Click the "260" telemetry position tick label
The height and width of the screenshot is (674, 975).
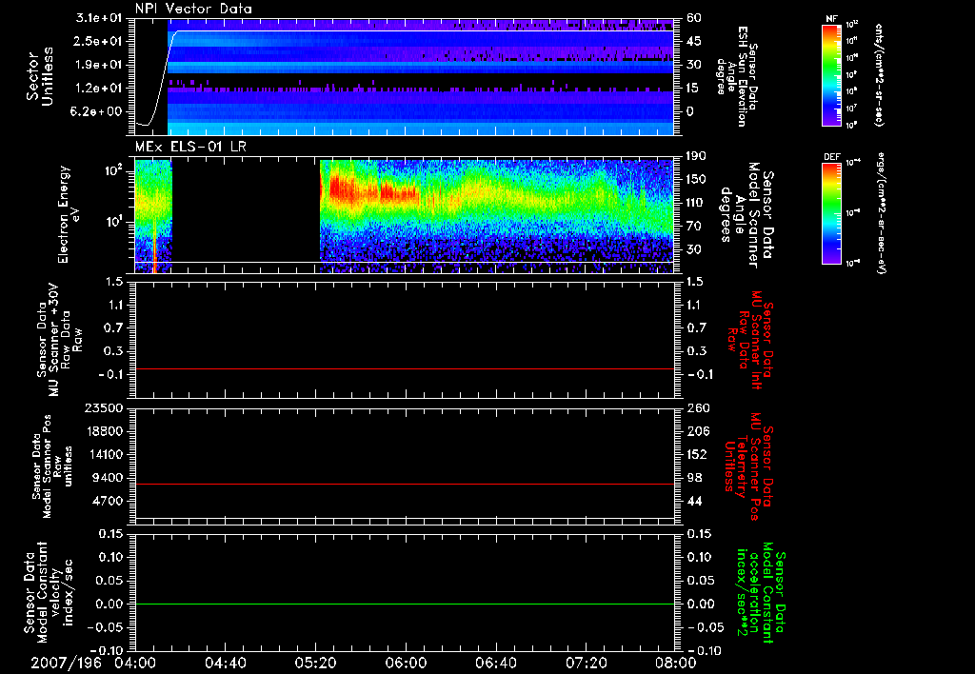[696, 408]
